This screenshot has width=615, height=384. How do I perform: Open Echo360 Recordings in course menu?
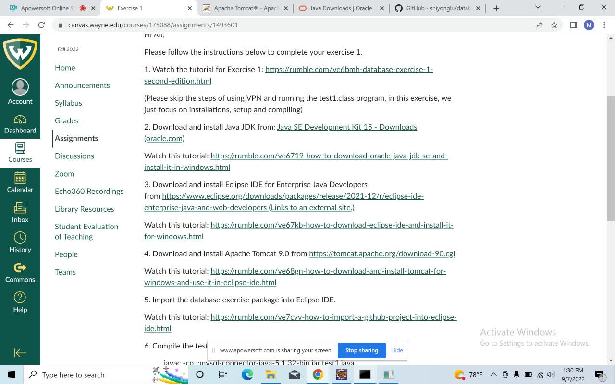coord(89,191)
